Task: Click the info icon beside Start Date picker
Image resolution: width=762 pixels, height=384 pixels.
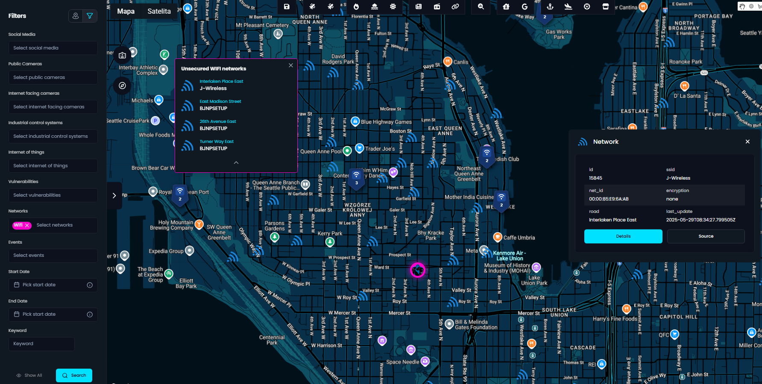Action: (90, 285)
